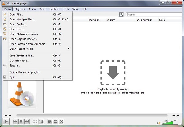
Task: Toggle shuffle random icon
Action: pyautogui.click(x=61, y=122)
